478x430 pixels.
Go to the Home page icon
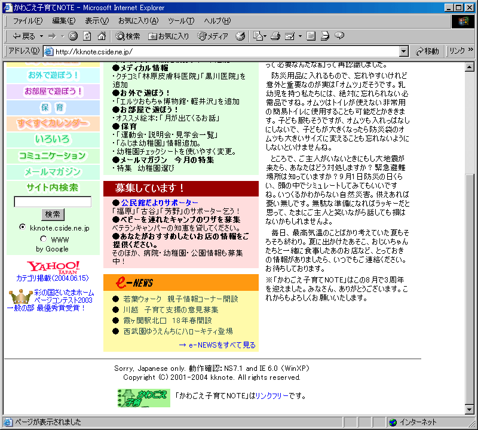click(x=102, y=36)
